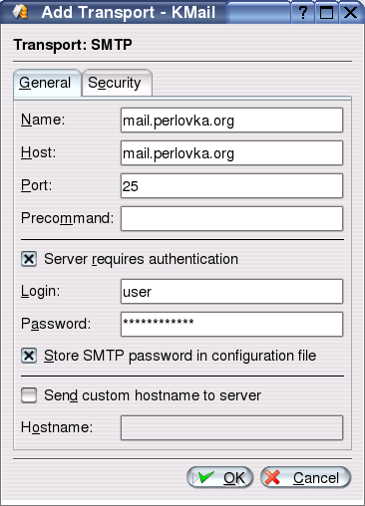Screen dimensions: 365x506
Task: Click the Precommand: label
Action: pyautogui.click(x=68, y=218)
